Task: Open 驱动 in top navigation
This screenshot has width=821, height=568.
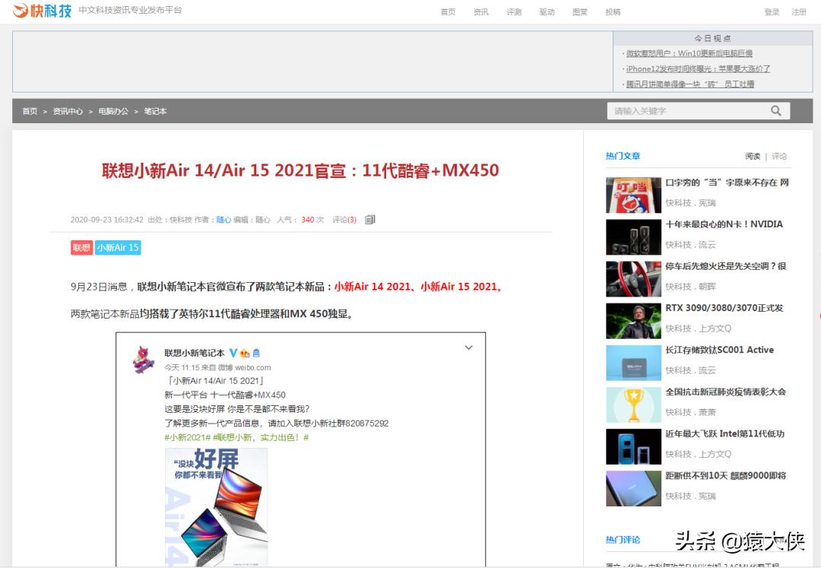Action: (547, 12)
